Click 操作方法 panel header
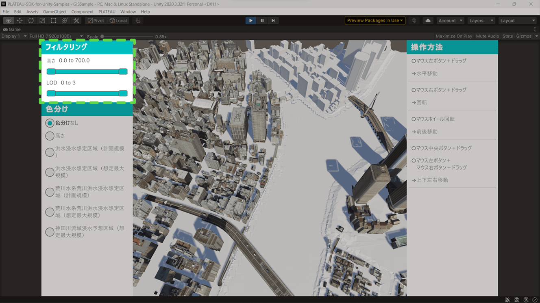The height and width of the screenshot is (303, 540). click(x=452, y=47)
